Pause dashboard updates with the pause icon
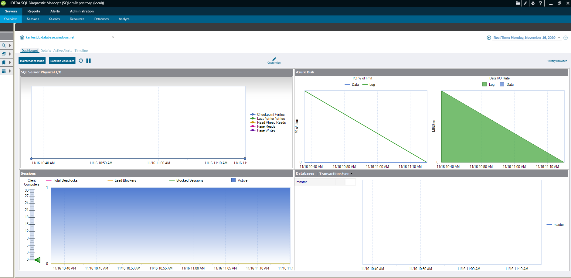 [88, 61]
